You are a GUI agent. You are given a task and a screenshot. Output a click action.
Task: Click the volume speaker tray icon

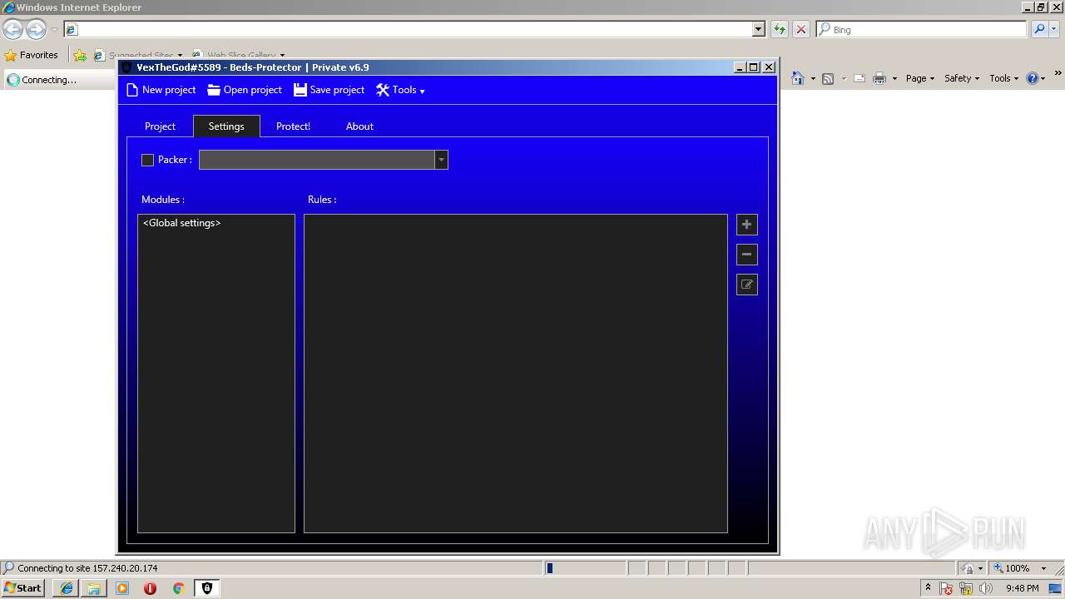pyautogui.click(x=986, y=588)
